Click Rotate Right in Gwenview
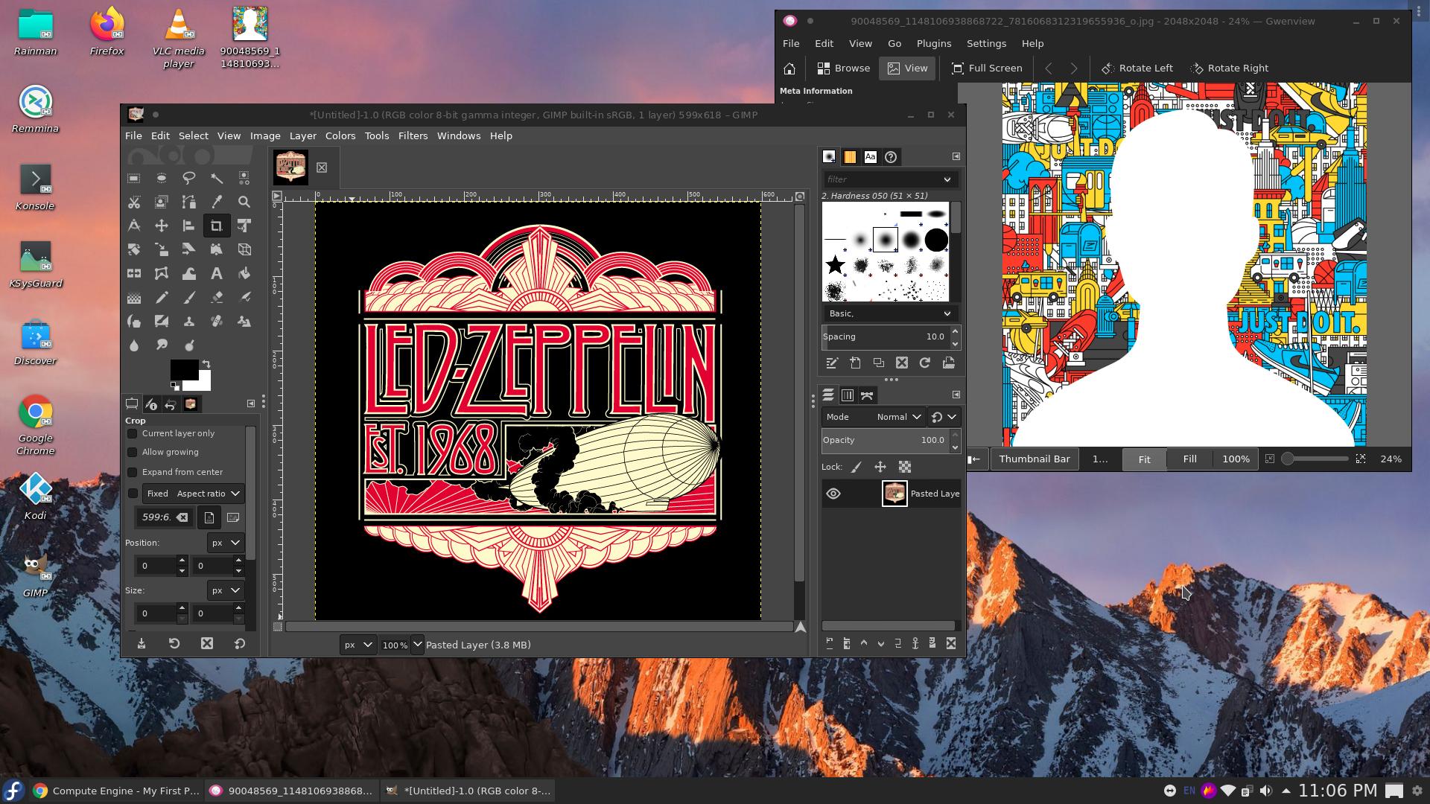 tap(1230, 68)
